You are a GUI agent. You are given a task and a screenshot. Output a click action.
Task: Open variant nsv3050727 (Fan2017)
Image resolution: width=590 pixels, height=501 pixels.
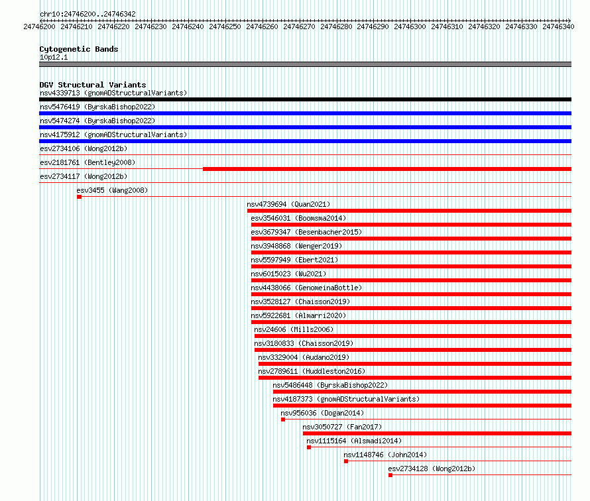343,427
